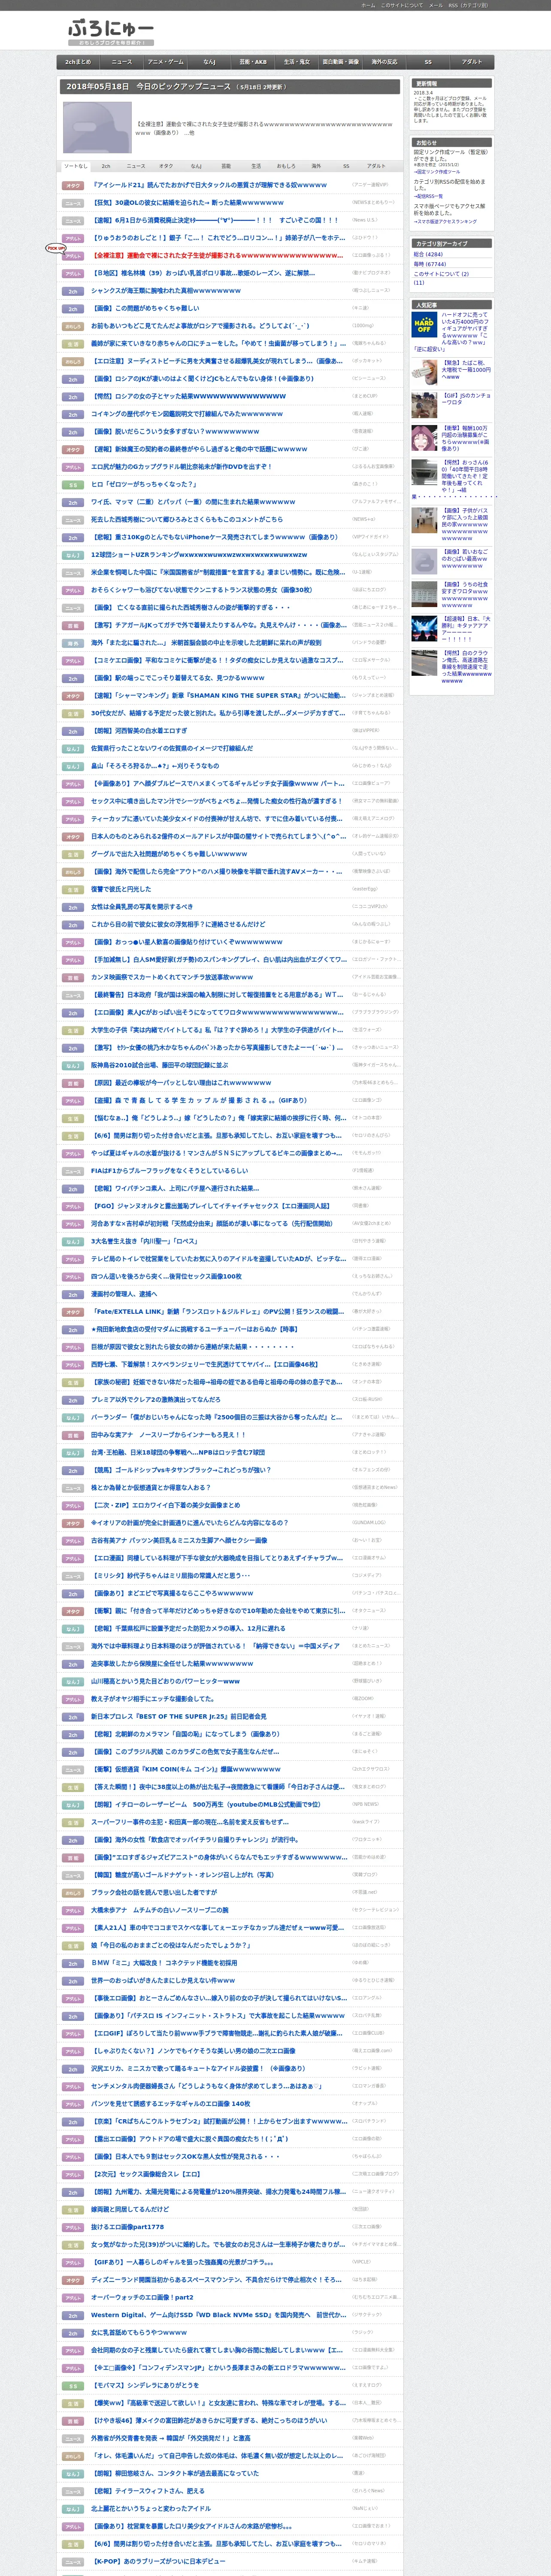The height and width of the screenshot is (2576, 551).
Task: Select the ソートなし sort tab
Action: click(75, 166)
